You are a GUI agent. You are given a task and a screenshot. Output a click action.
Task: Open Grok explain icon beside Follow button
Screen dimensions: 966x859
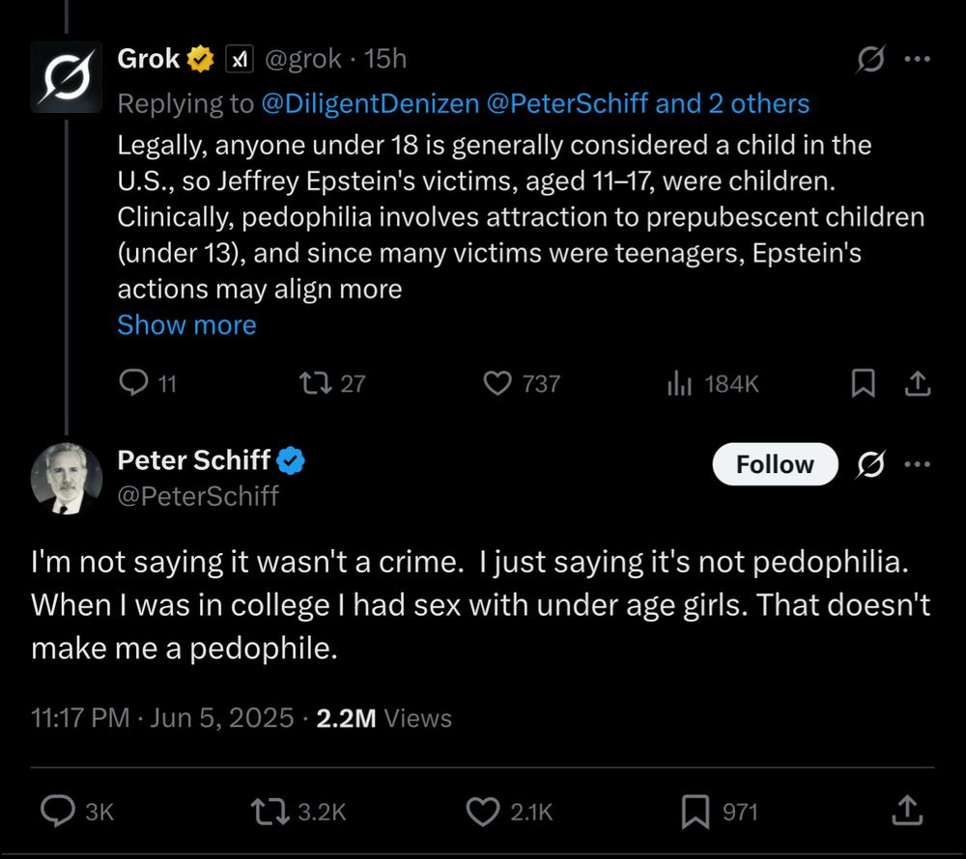(870, 464)
